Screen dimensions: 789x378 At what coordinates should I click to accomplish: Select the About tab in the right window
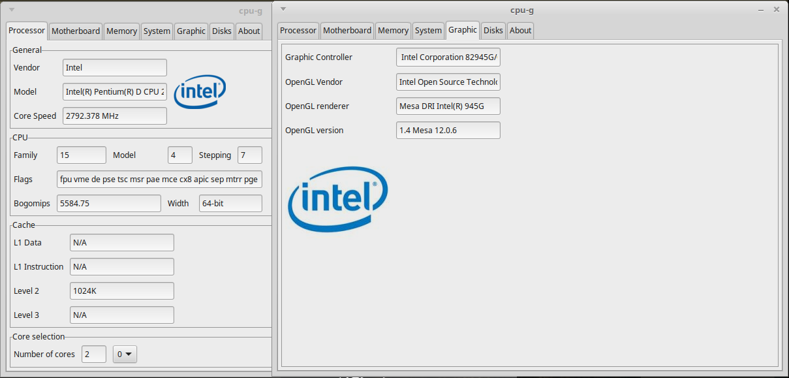pyautogui.click(x=520, y=31)
